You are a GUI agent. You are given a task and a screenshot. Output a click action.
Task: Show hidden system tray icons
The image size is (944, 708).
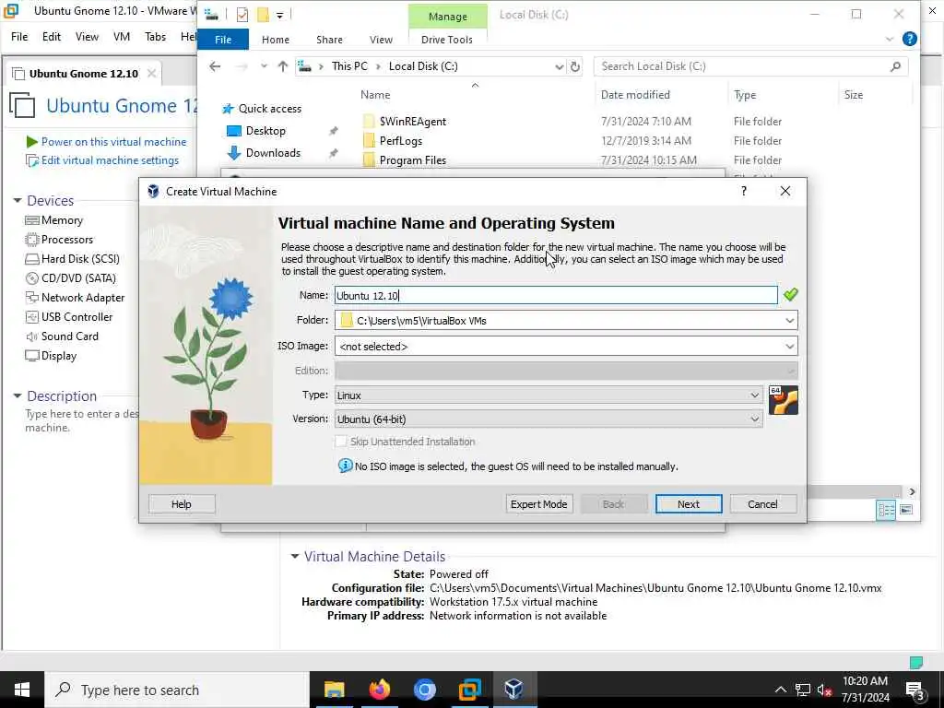coord(780,690)
